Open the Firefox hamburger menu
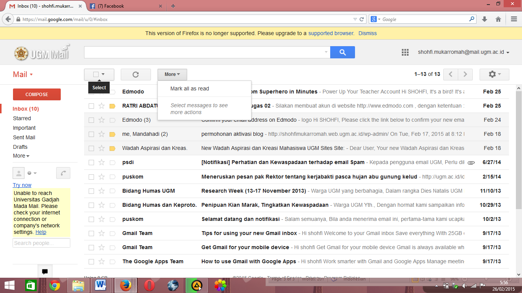The image size is (522, 293). (x=514, y=19)
